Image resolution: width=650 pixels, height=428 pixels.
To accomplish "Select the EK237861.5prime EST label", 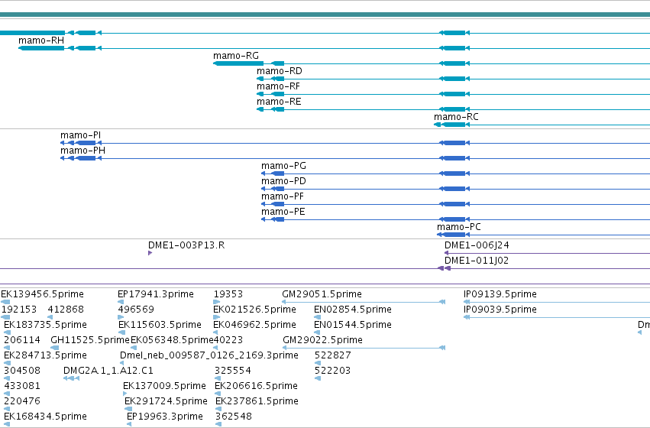I will pos(257,401).
